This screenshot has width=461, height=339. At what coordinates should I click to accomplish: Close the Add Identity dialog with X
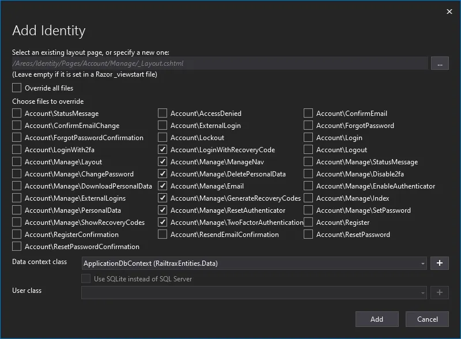tap(449, 12)
